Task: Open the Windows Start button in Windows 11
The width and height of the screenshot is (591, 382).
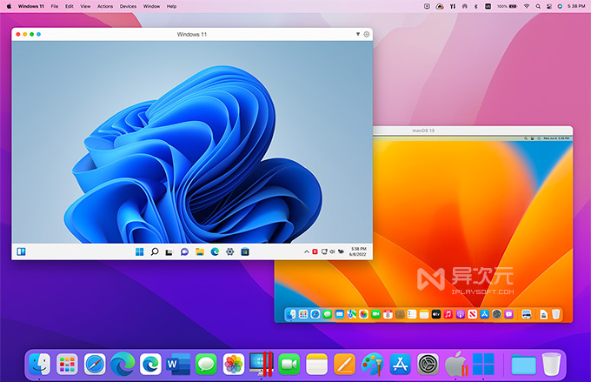Action: pyautogui.click(x=139, y=251)
